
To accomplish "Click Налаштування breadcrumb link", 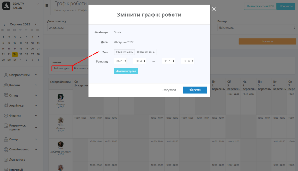I will coord(64,10).
